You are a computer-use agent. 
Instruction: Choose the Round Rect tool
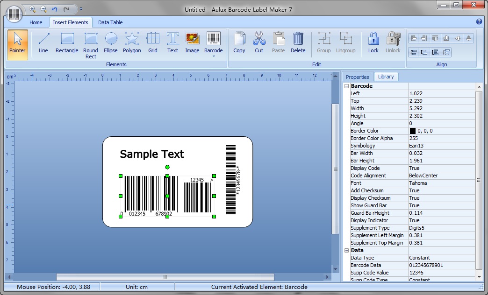coord(91,45)
